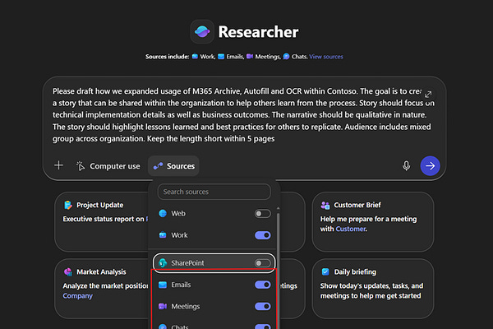Enable Computer use option

click(x=108, y=166)
